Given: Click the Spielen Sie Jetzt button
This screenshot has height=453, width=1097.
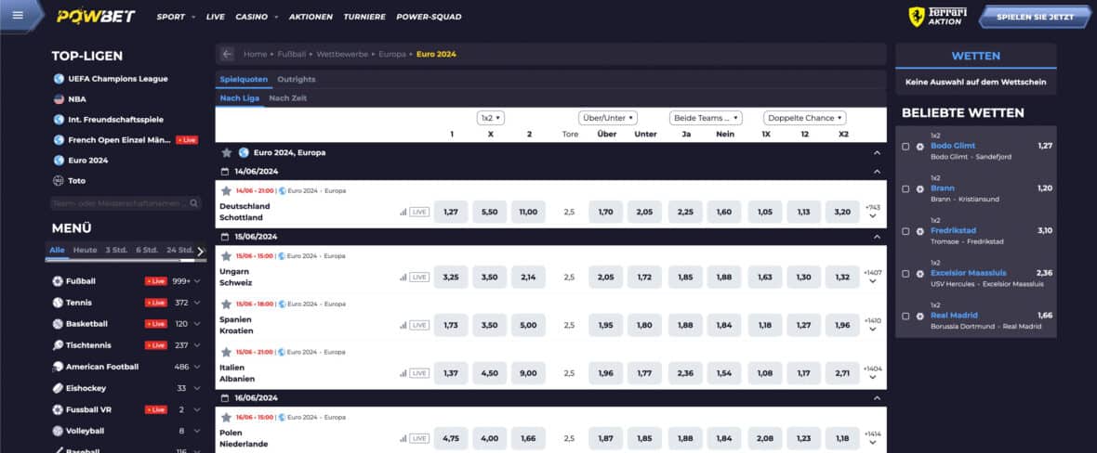Looking at the screenshot, I should [1035, 16].
